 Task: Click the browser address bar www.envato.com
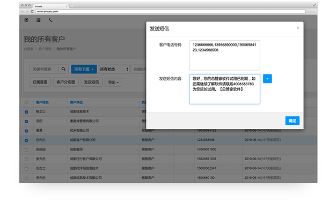[x=170, y=11]
